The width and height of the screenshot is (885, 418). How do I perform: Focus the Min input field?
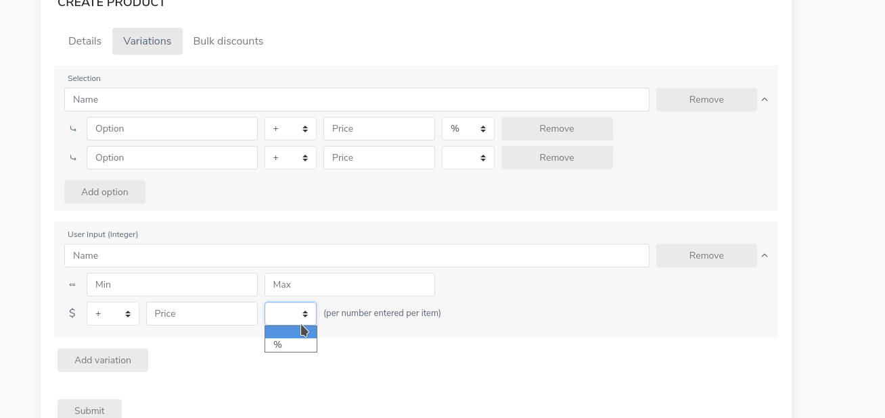pyautogui.click(x=172, y=284)
